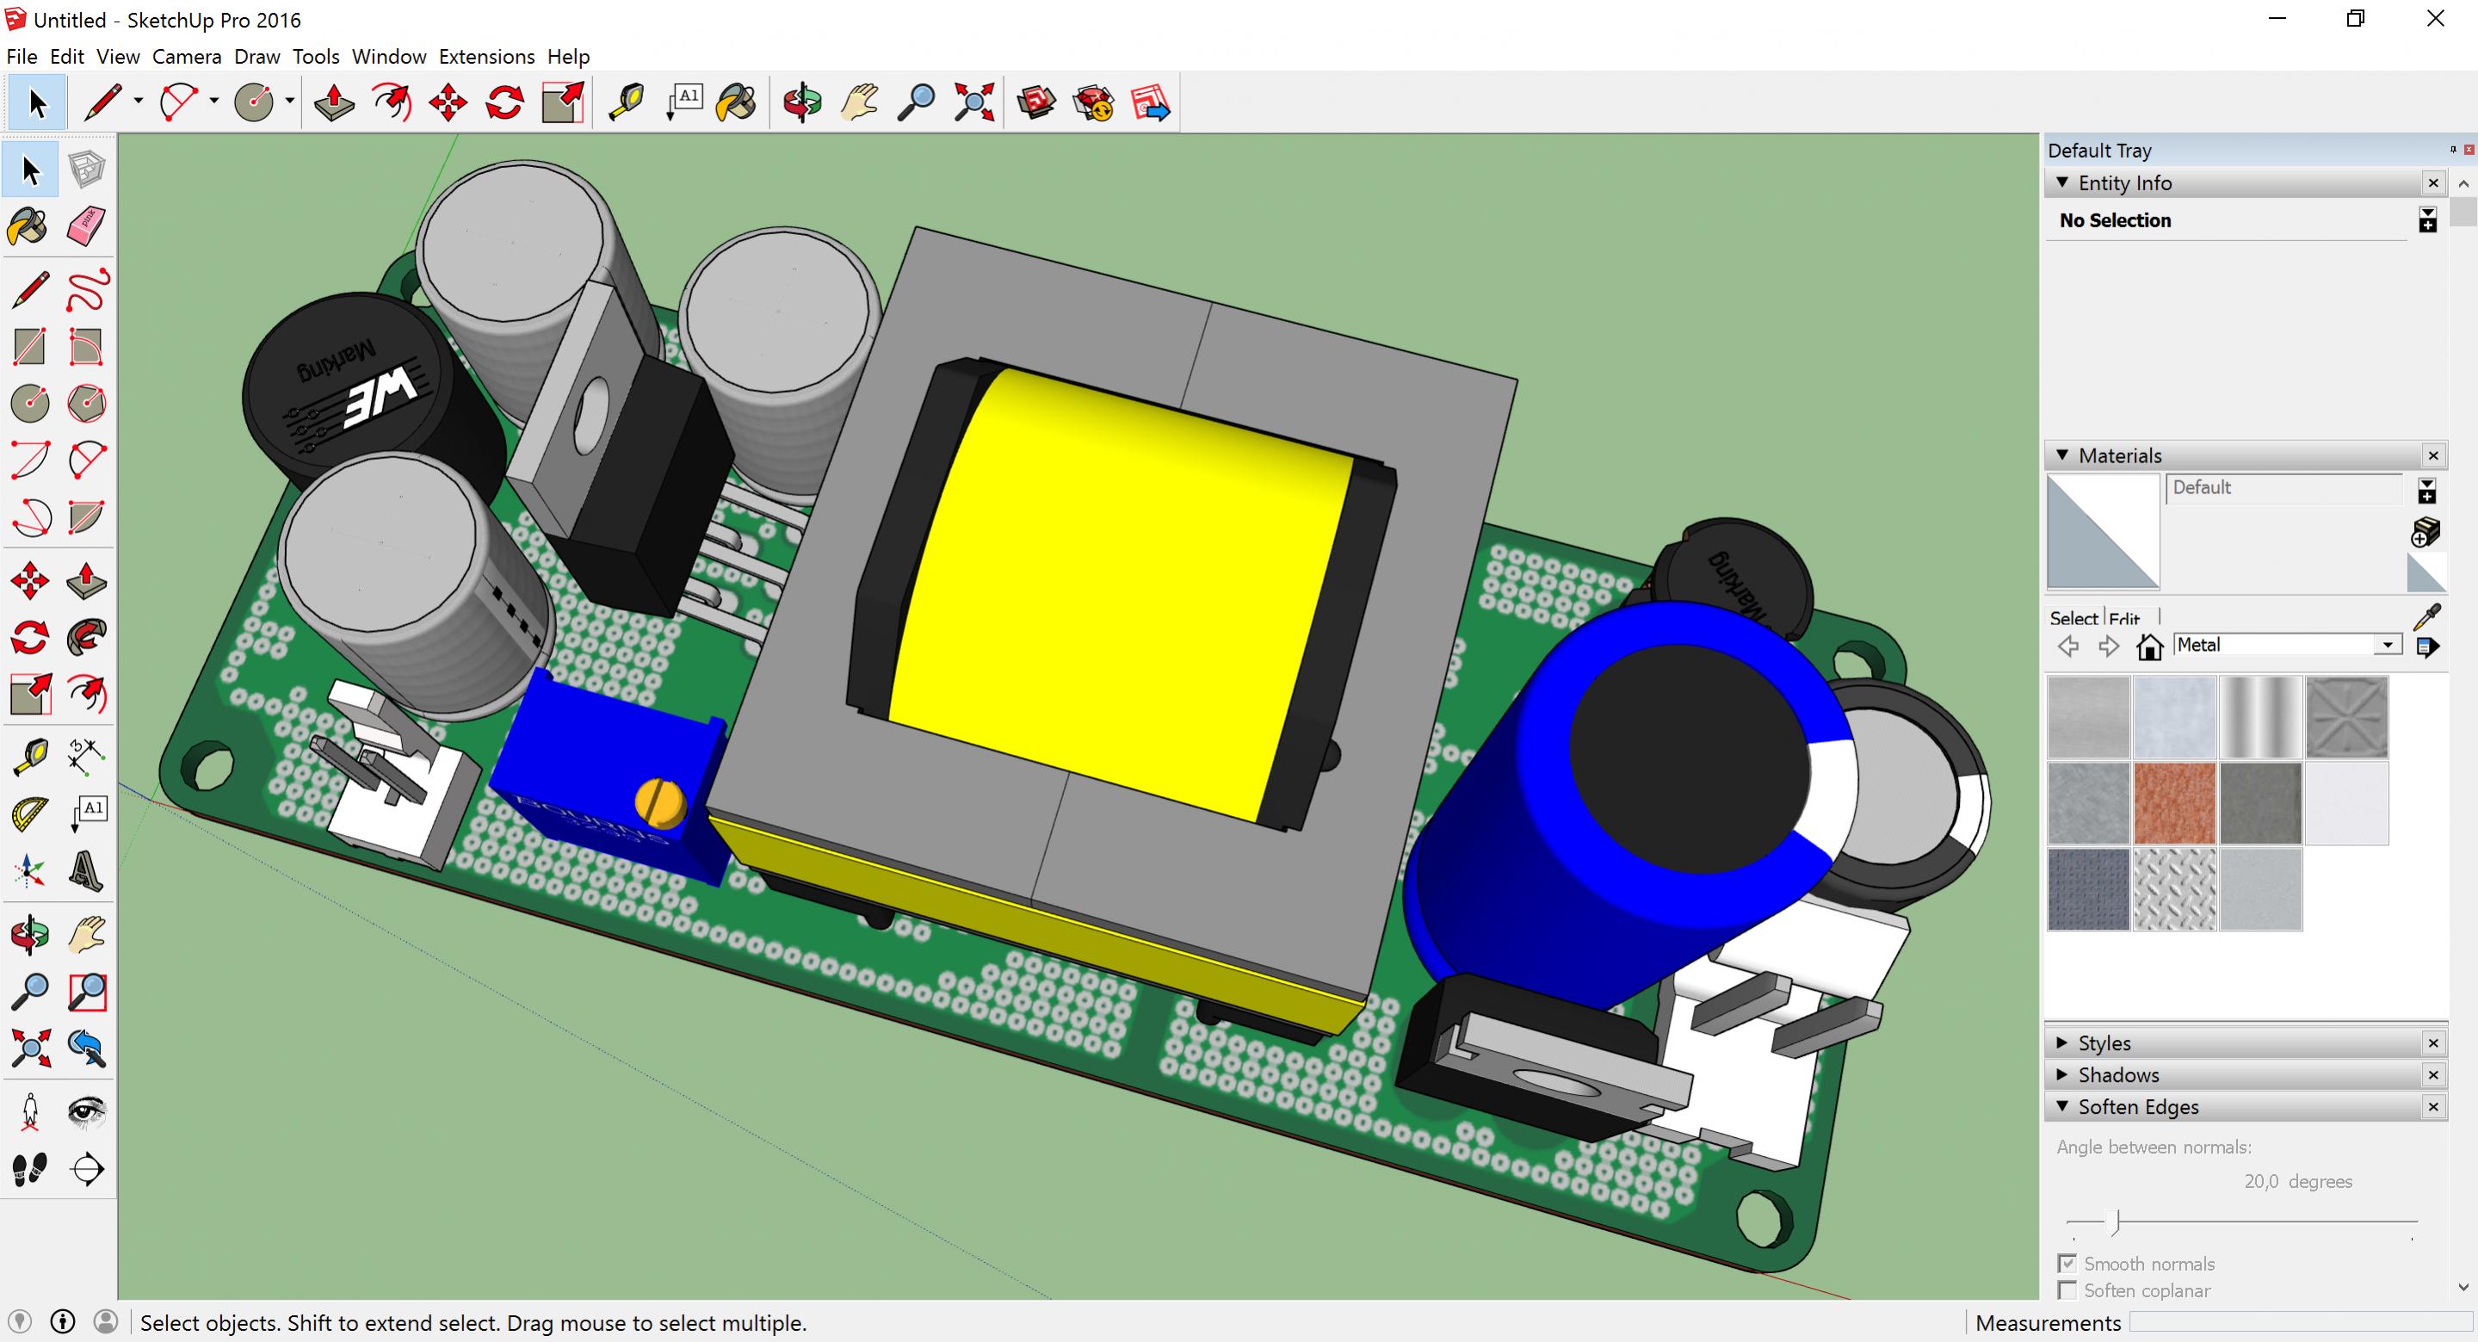Activate the Offset tool in left toolbar
The width and height of the screenshot is (2478, 1342).
point(87,695)
